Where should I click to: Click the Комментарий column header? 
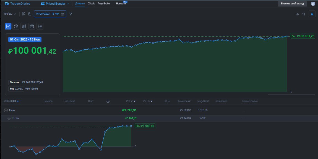click(250, 101)
